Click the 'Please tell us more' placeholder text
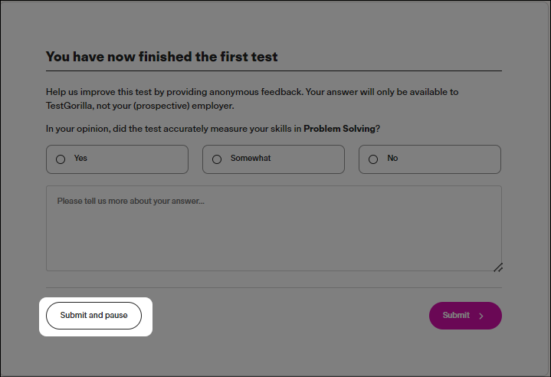 point(130,201)
